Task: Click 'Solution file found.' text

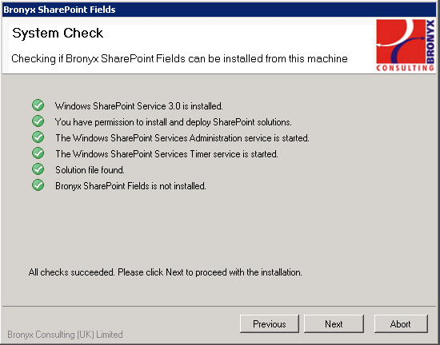Action: [90, 170]
